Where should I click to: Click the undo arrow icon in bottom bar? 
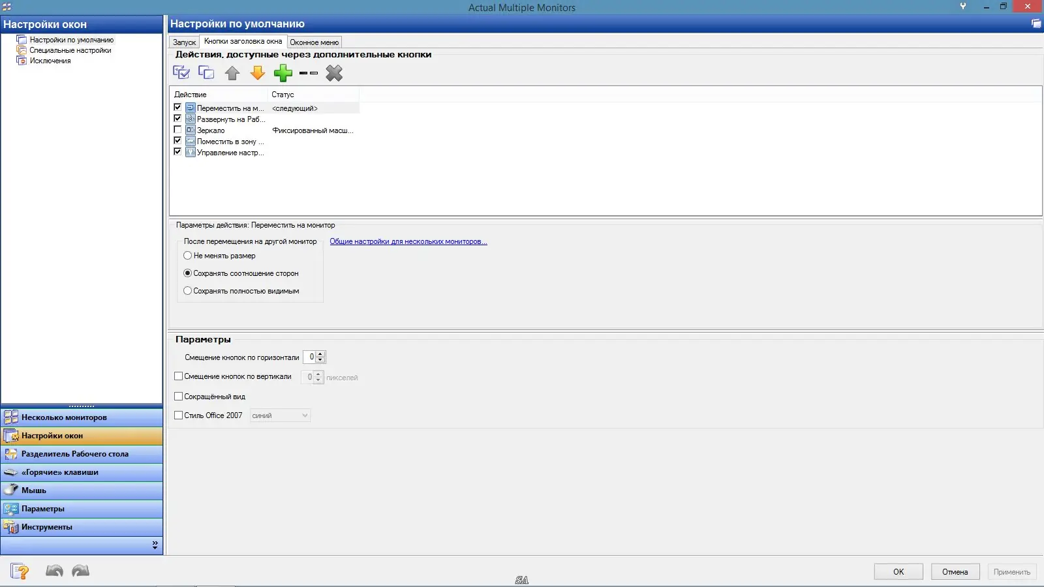click(x=55, y=571)
